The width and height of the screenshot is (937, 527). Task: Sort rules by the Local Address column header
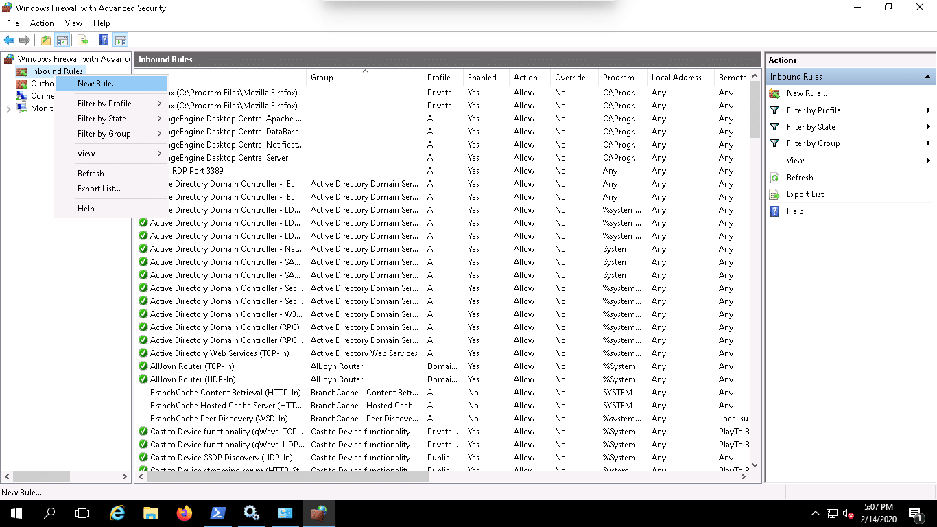[681, 78]
